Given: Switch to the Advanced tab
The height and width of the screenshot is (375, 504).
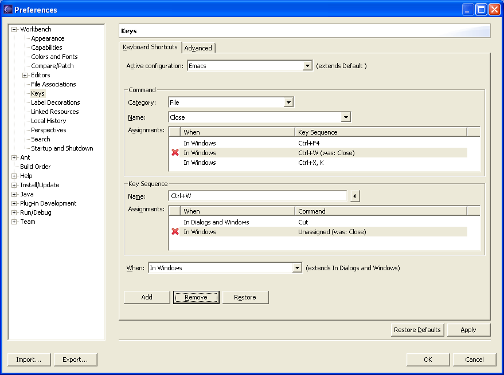Looking at the screenshot, I should tap(198, 48).
